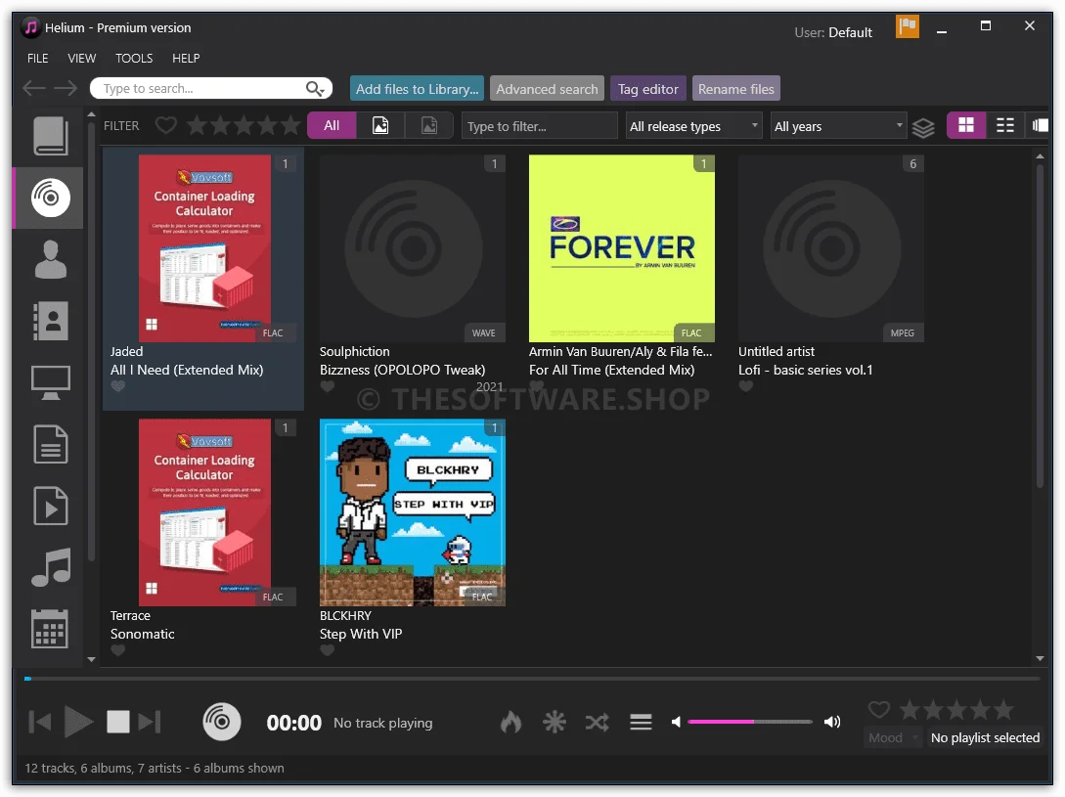Focus the Type to filter field
Image resolution: width=1065 pixels, height=797 pixels.
[539, 126]
